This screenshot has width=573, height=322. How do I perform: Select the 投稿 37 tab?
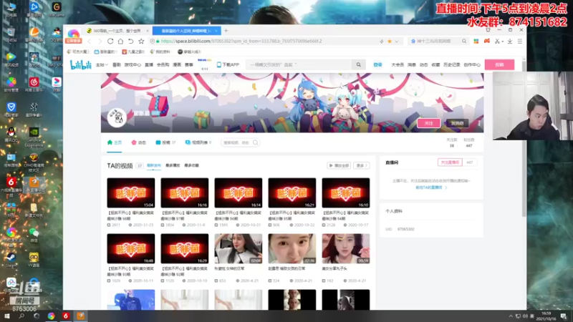pos(165,142)
